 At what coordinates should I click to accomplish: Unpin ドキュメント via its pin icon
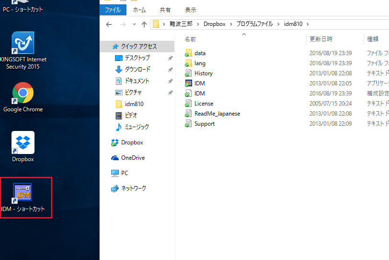pyautogui.click(x=170, y=81)
